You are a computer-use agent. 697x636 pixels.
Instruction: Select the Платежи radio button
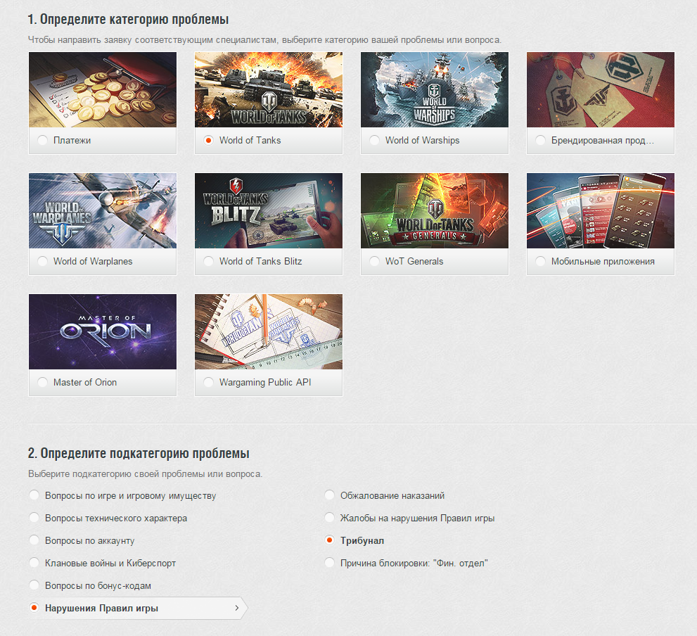click(42, 140)
